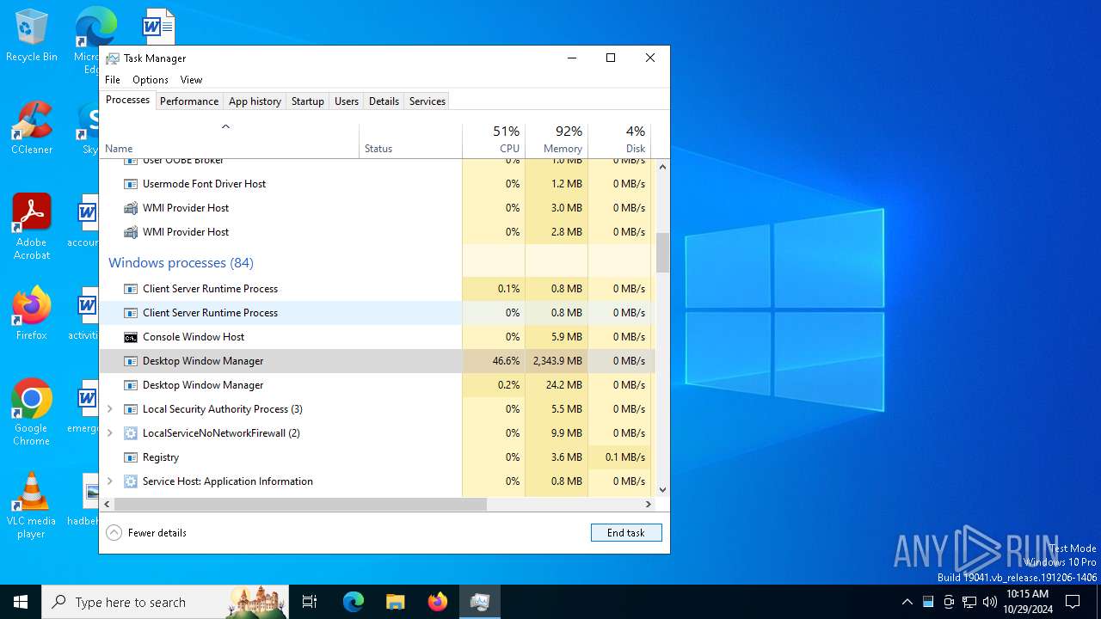This screenshot has height=619, width=1101.
Task: Open the Action Center notifications icon
Action: [1073, 602]
